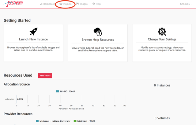
Task: Click the Images floppy disk icon
Action: (x=77, y=4)
